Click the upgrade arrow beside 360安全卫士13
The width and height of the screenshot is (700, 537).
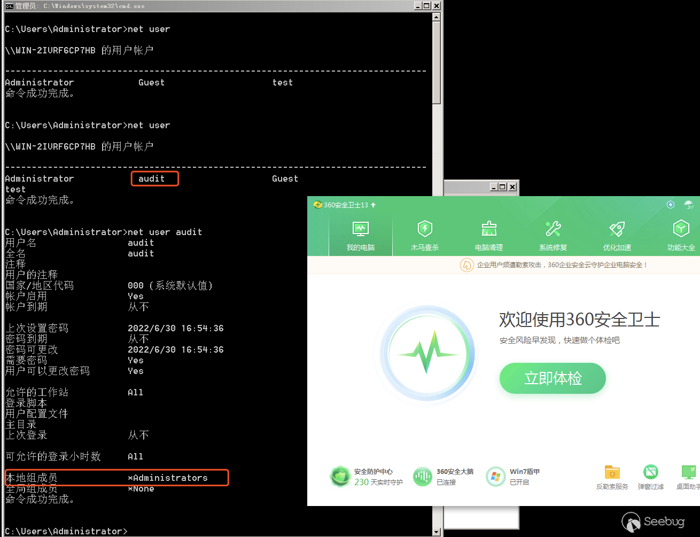tap(373, 205)
